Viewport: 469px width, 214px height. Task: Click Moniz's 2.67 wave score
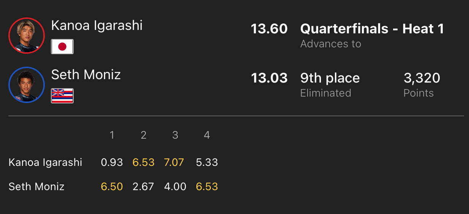click(x=144, y=186)
